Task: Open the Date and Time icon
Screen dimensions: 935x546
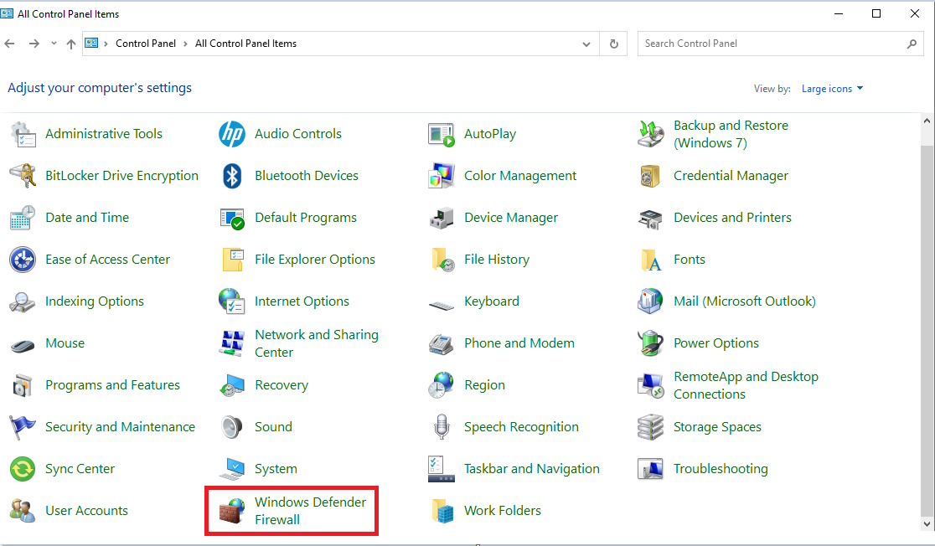Action: click(x=23, y=218)
